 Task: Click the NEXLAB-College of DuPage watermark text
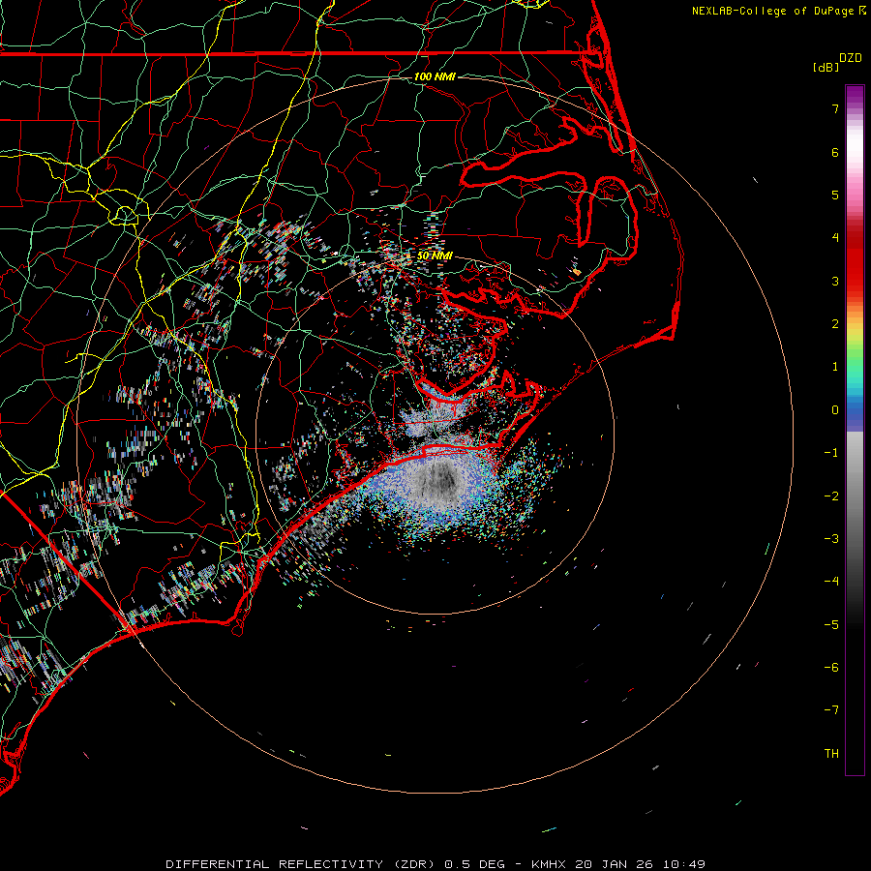[x=773, y=11]
